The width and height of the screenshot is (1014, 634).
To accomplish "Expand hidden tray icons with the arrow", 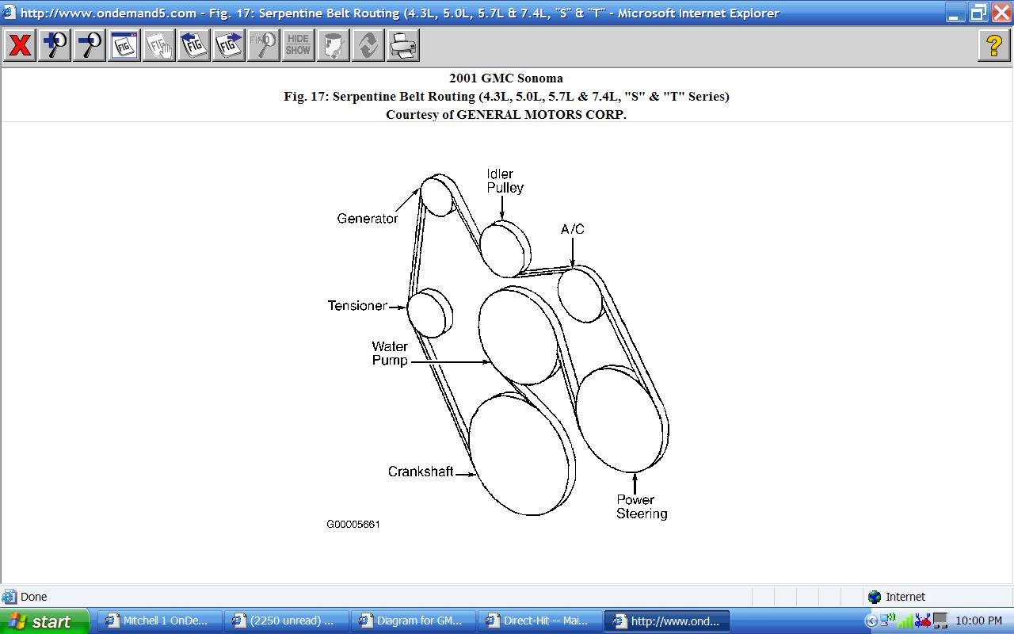I will [872, 621].
